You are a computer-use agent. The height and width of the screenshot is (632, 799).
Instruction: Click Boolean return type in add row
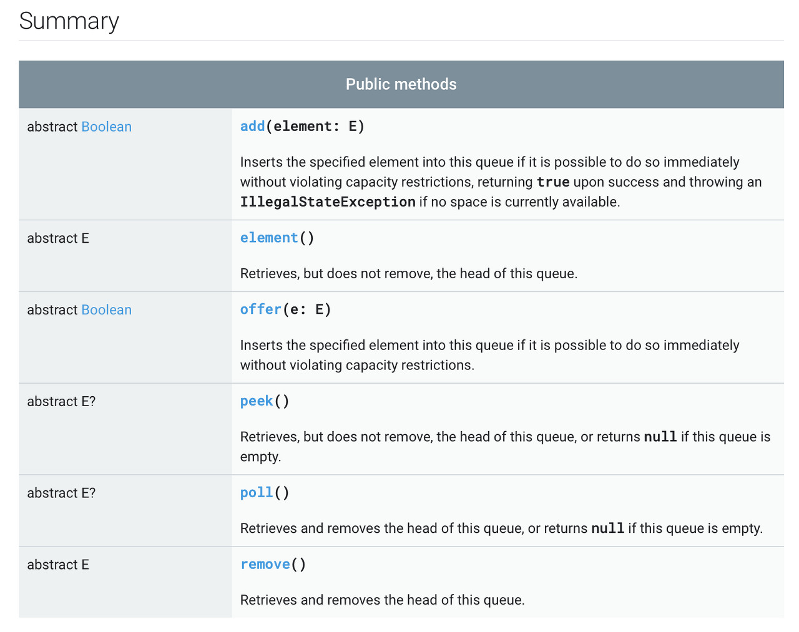(107, 127)
